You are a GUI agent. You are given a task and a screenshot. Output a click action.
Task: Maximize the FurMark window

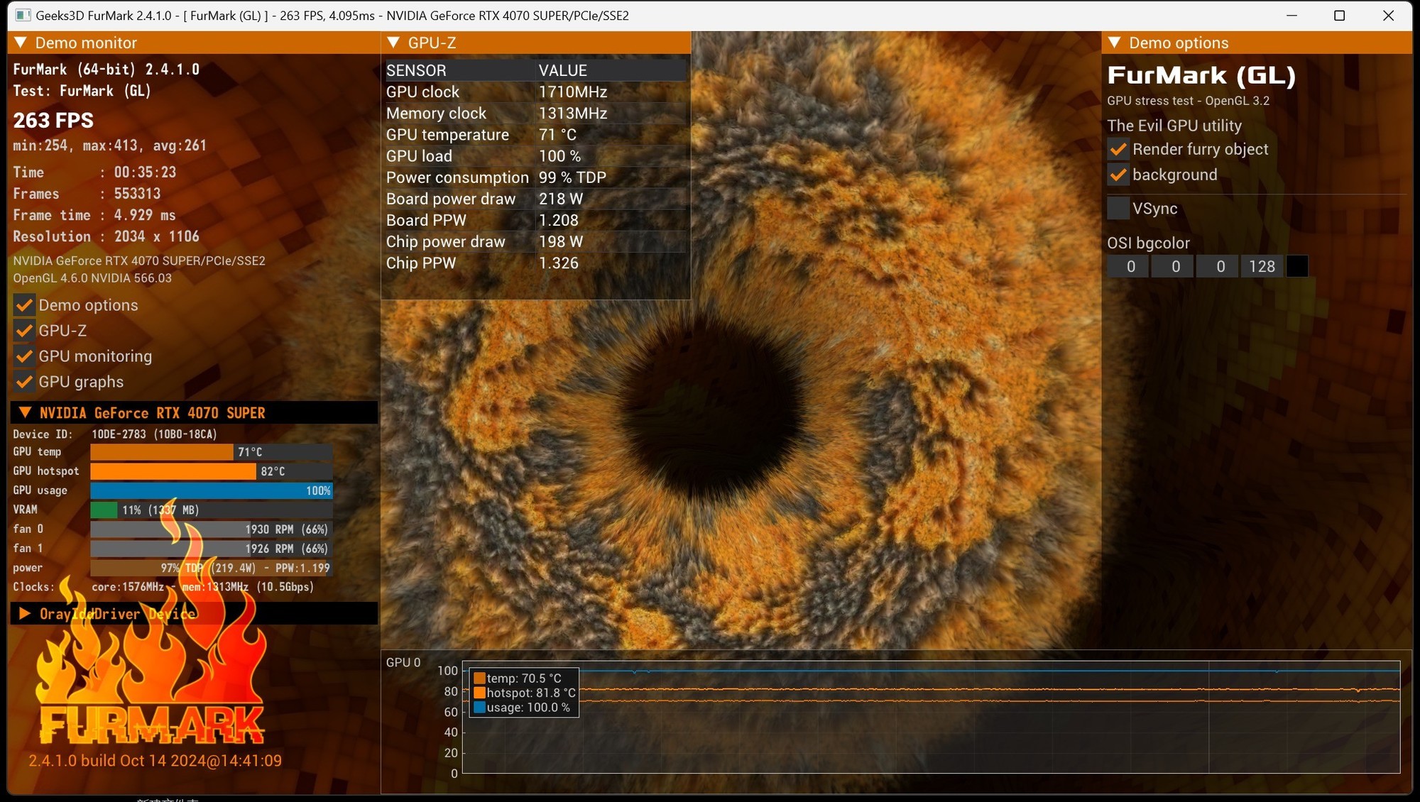tap(1339, 15)
